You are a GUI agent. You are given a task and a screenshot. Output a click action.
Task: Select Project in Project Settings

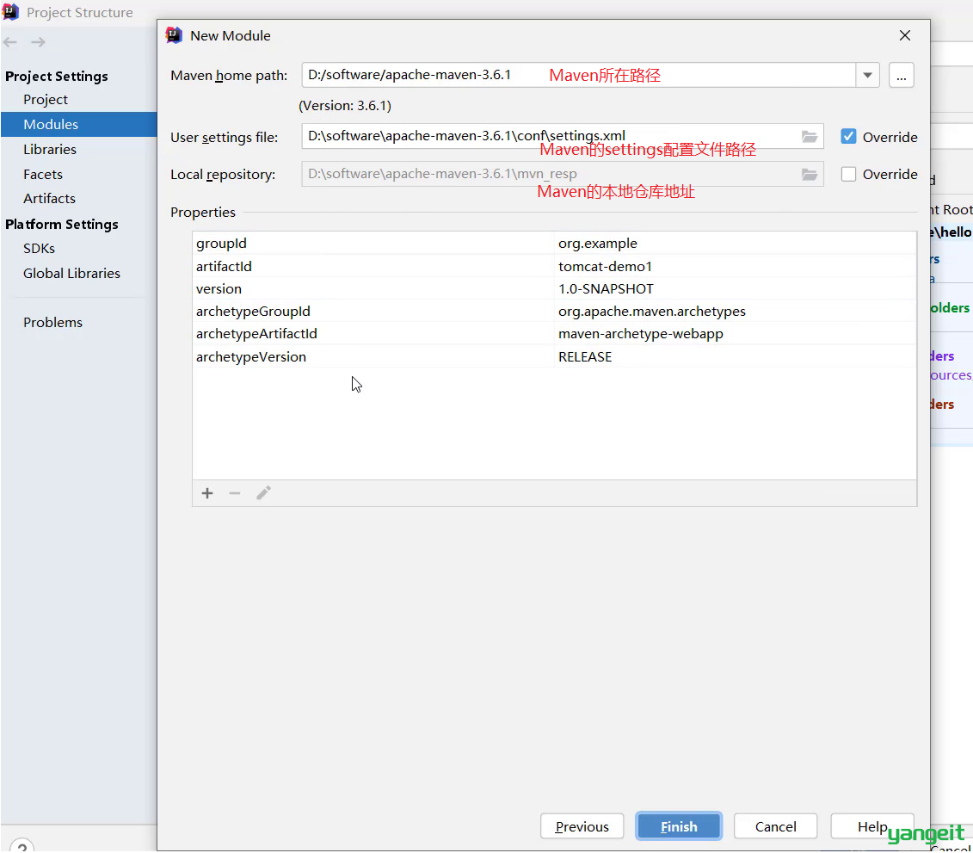click(x=46, y=99)
